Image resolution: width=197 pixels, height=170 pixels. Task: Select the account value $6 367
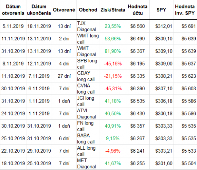(x=138, y=51)
